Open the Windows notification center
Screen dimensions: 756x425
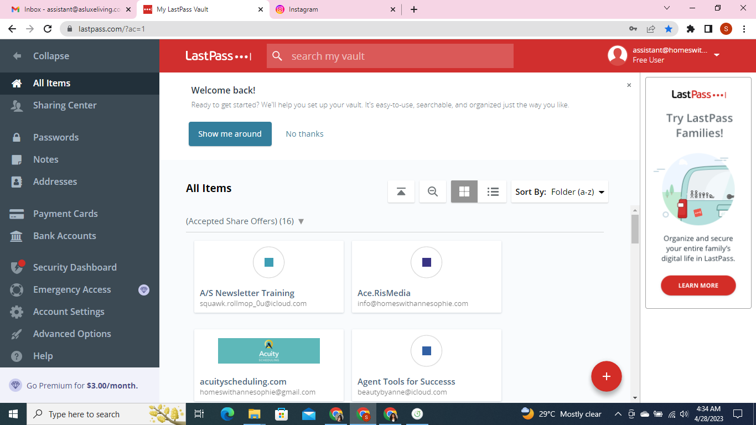[738, 414]
